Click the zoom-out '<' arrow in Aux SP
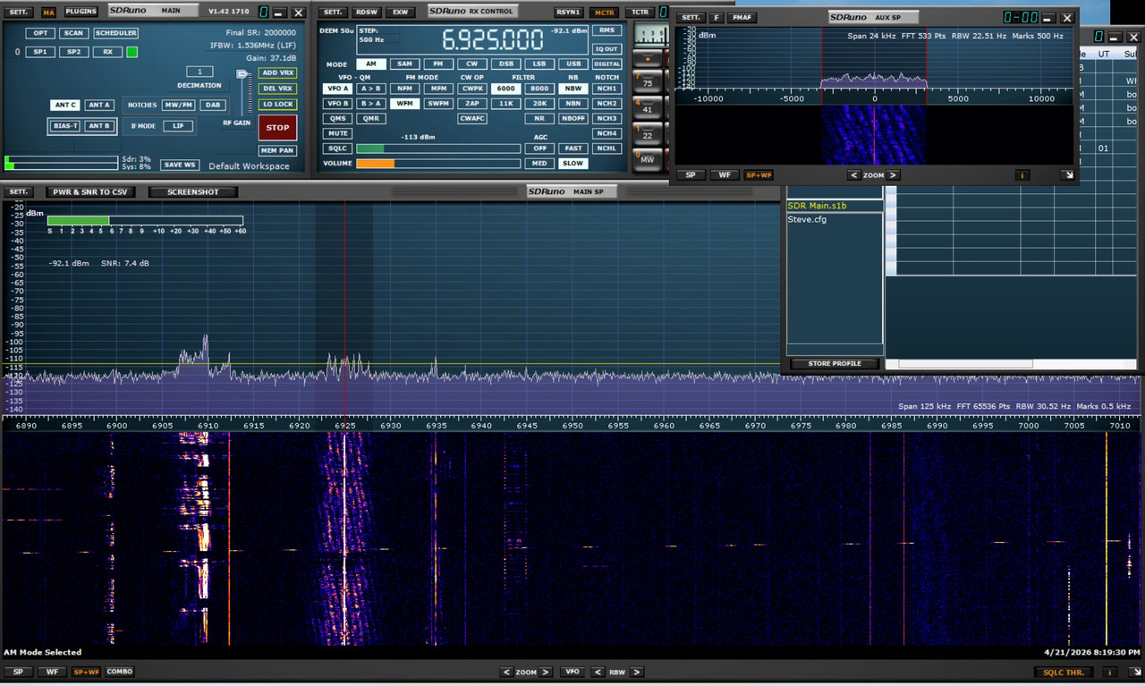This screenshot has width=1145, height=686. 854,175
